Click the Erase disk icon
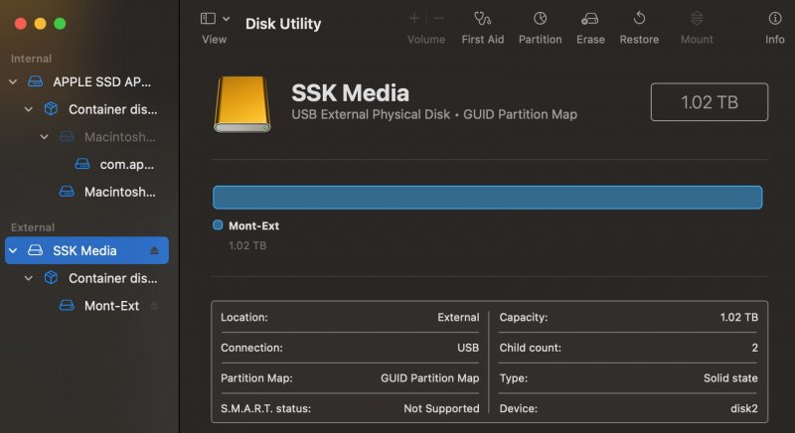The image size is (795, 433). coord(590,19)
